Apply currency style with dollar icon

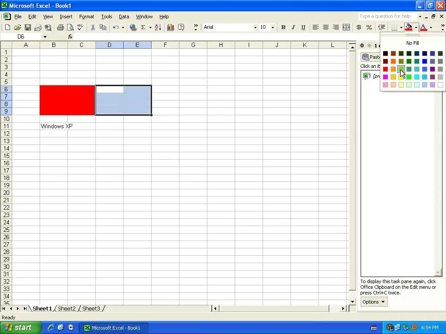(359, 27)
